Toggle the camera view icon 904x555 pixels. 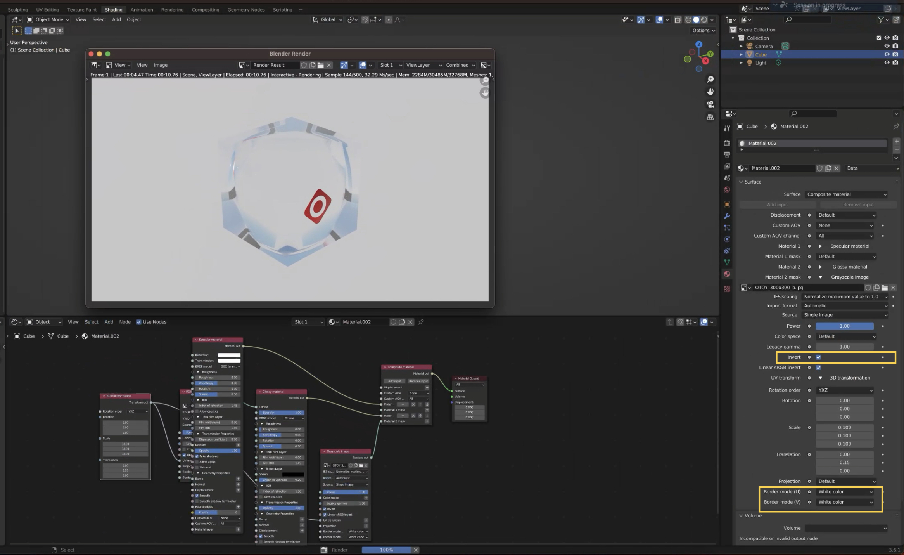click(x=710, y=104)
